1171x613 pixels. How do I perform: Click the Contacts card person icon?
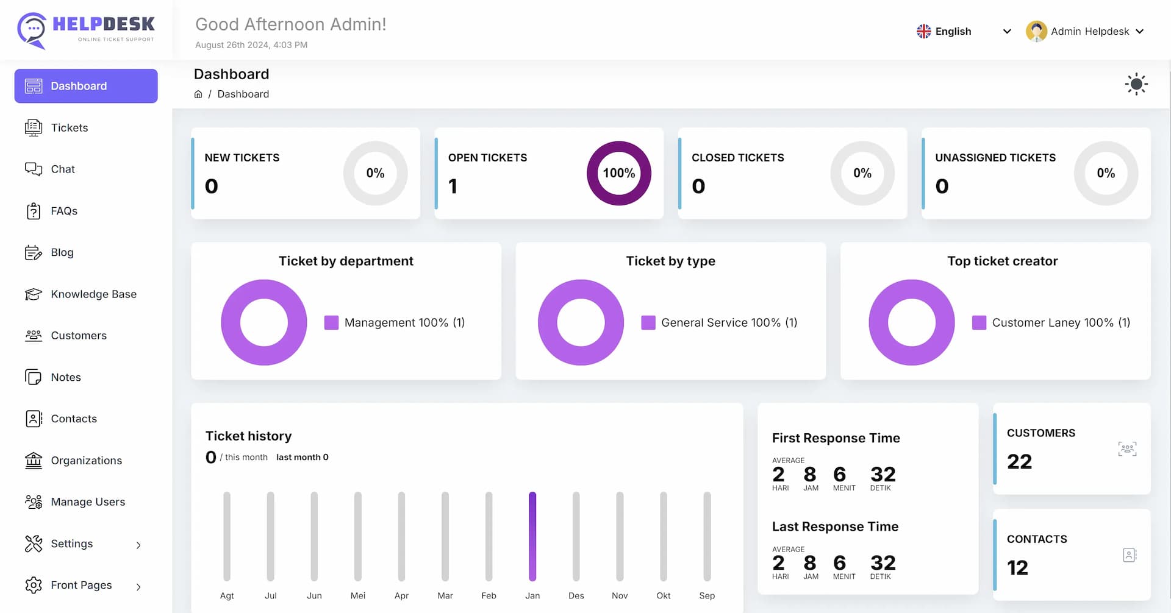pyautogui.click(x=1130, y=555)
